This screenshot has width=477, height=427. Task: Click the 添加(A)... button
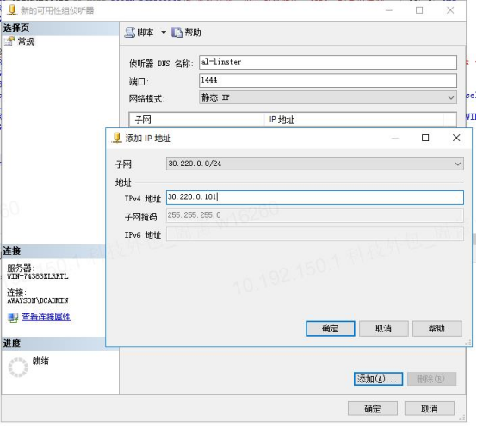378,379
